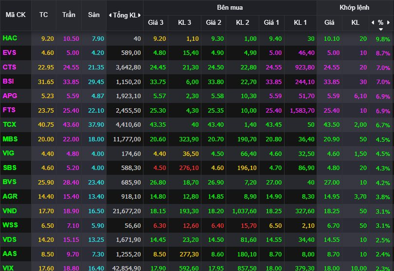Click the Bên mua group header
The width and height of the screenshot is (394, 271).
pos(230,8)
